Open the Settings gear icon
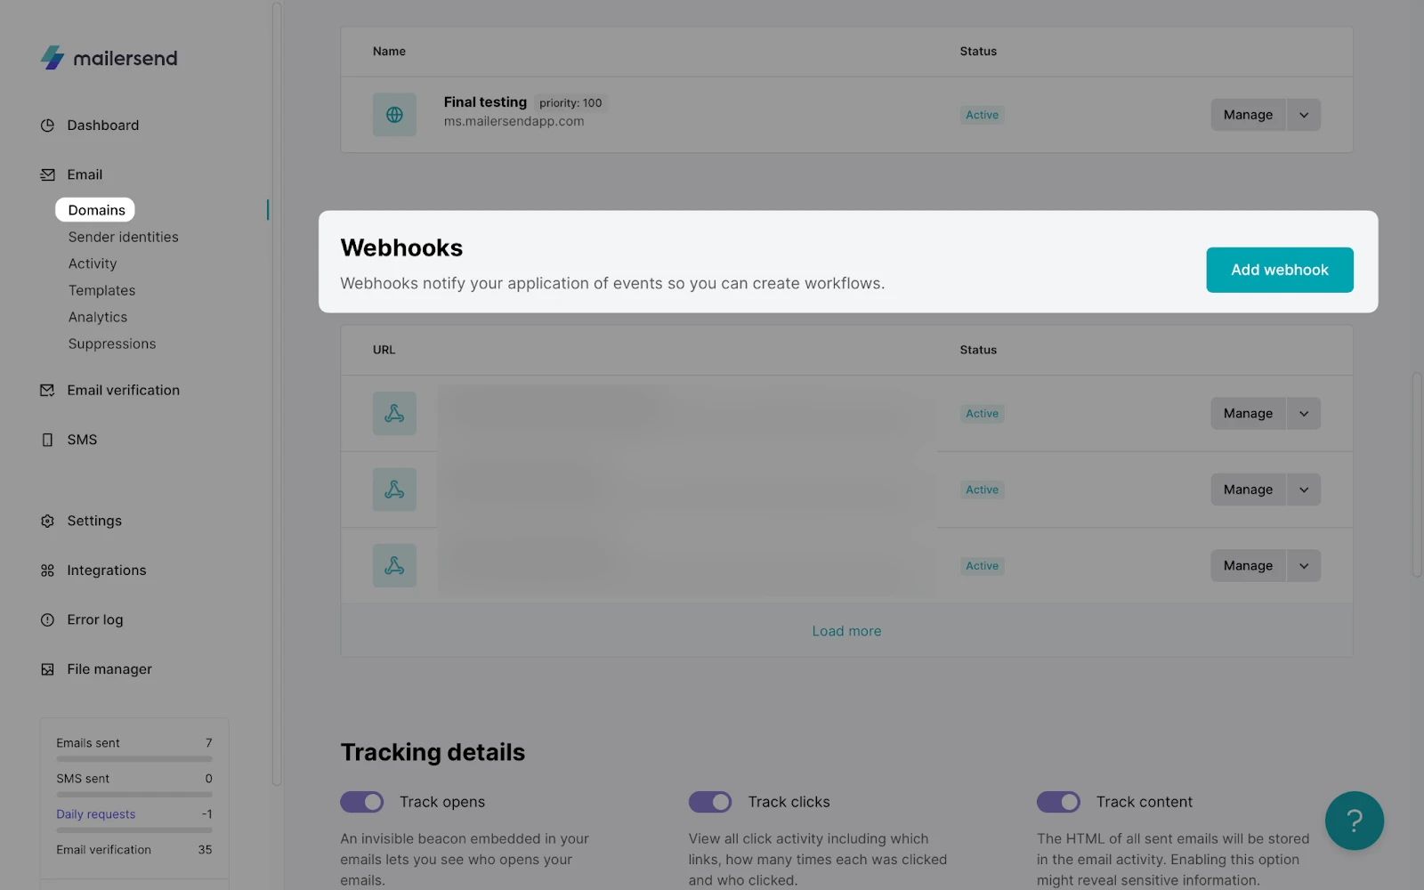 pos(47,521)
